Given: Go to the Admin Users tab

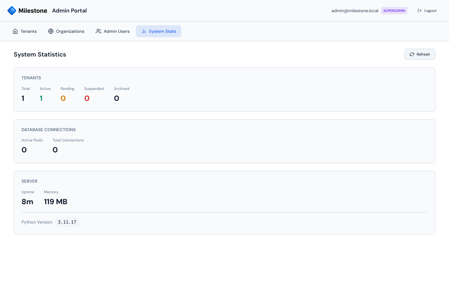Looking at the screenshot, I should (113, 31).
